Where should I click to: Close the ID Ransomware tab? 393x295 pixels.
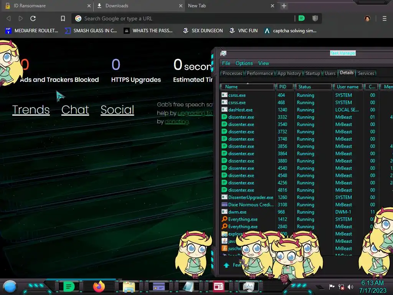89,6
